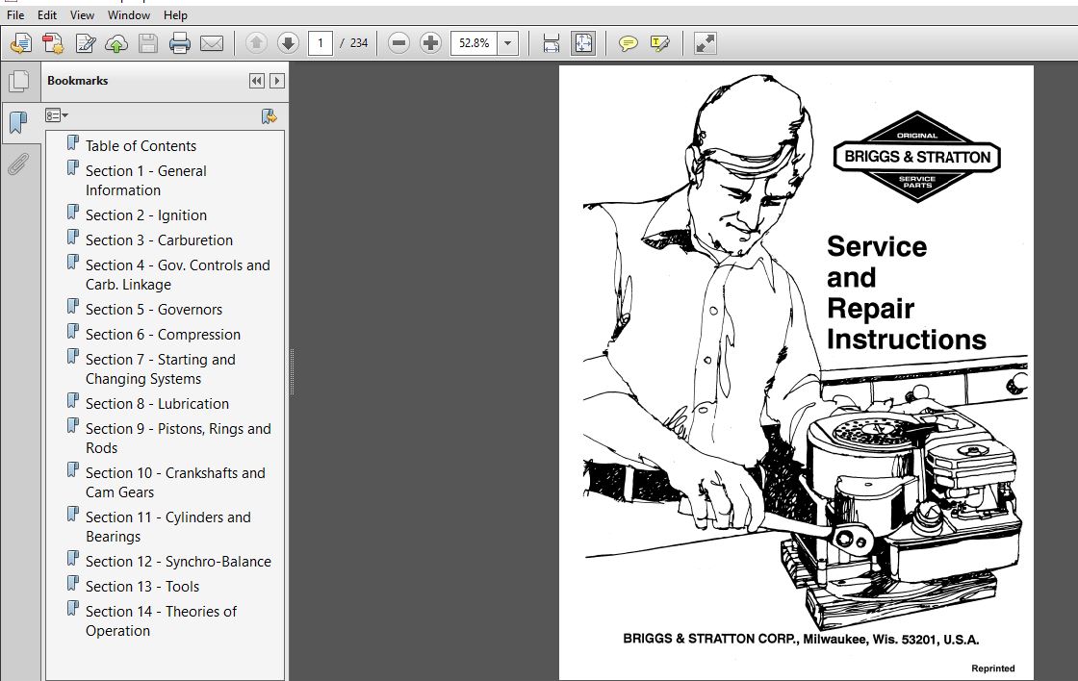This screenshot has height=681, width=1078.
Task: Click the bookmarks pane splitter handle
Action: coord(292,372)
